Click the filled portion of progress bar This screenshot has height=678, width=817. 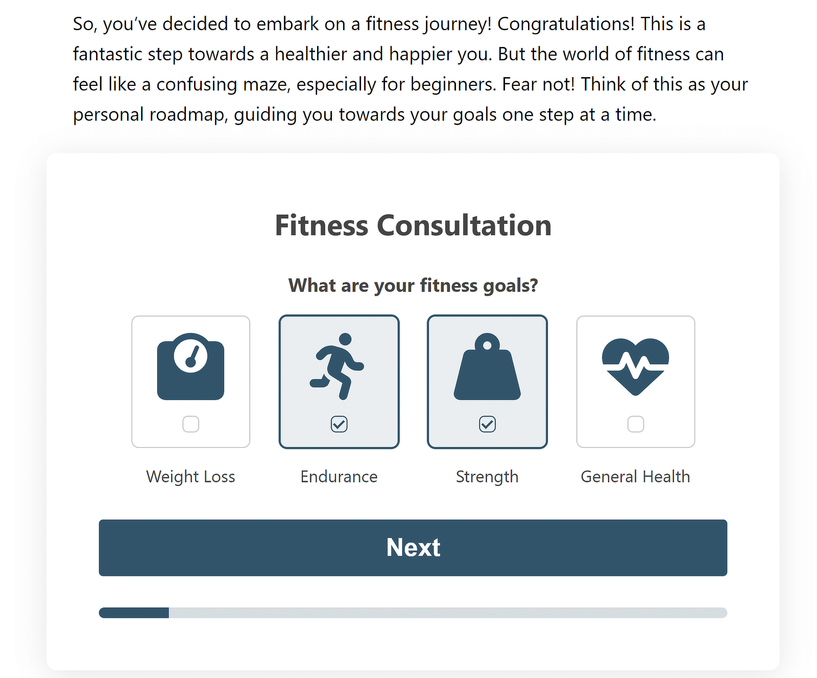[134, 613]
